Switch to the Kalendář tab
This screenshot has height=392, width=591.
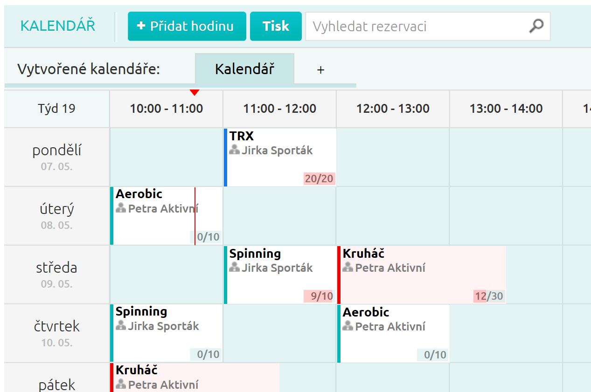pos(244,69)
